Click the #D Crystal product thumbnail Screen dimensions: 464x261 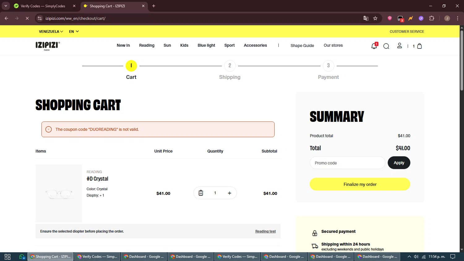coord(59,193)
